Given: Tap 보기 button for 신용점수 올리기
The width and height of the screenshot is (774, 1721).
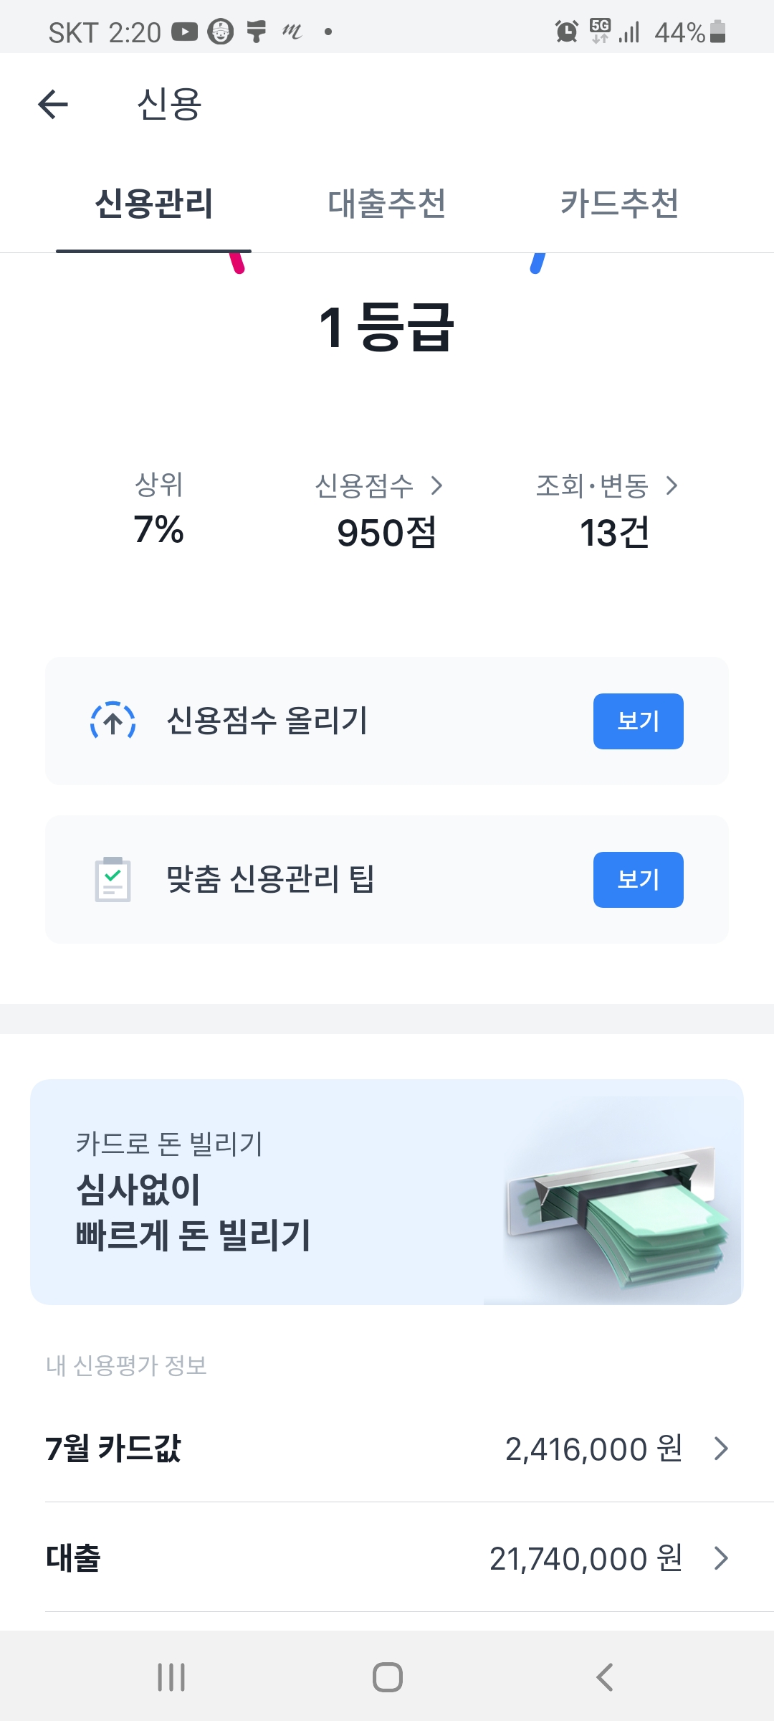Looking at the screenshot, I should pyautogui.click(x=638, y=721).
